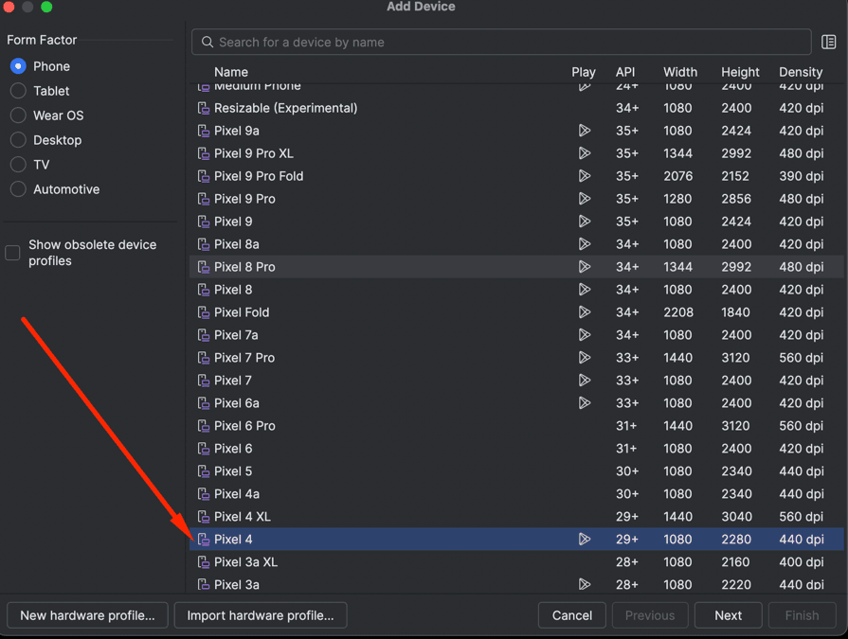Click the device icon next to Pixel 3a XL
This screenshot has height=639, width=848.
tap(203, 561)
